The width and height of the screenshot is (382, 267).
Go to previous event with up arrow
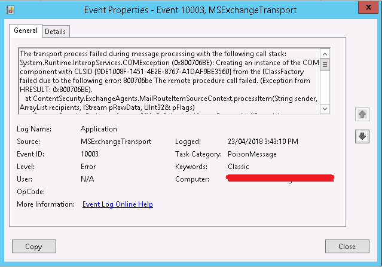tap(362, 114)
